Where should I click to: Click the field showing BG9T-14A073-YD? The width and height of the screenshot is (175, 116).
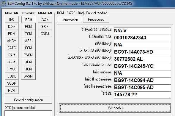(142, 52)
